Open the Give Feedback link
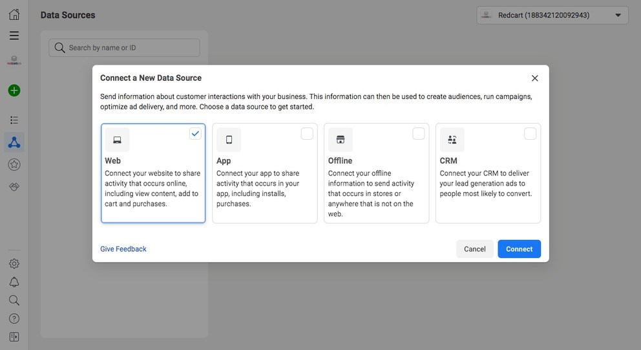Image resolution: width=641 pixels, height=350 pixels. pyautogui.click(x=123, y=249)
